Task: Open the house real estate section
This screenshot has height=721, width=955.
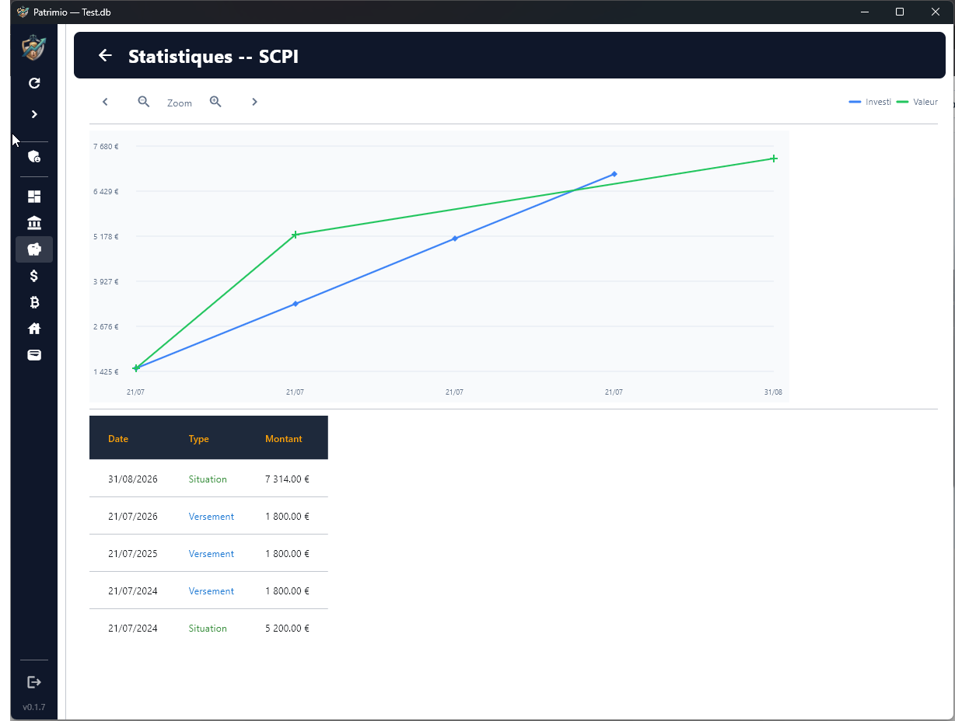Action: [x=34, y=329]
